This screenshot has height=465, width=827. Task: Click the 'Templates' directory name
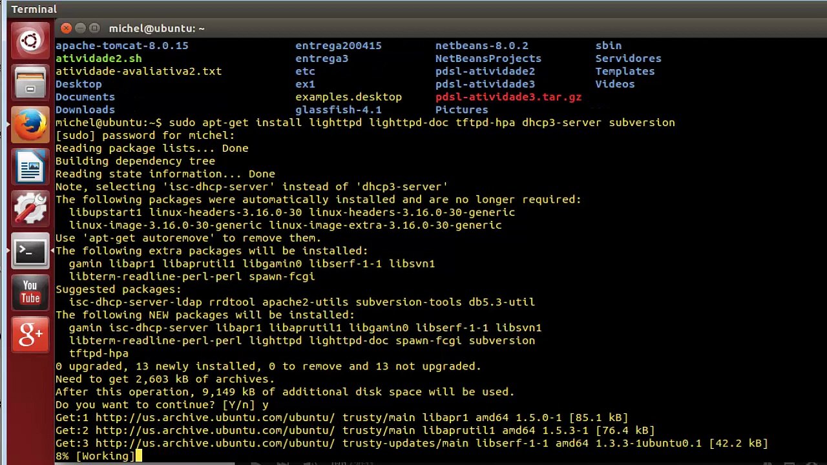(x=625, y=72)
